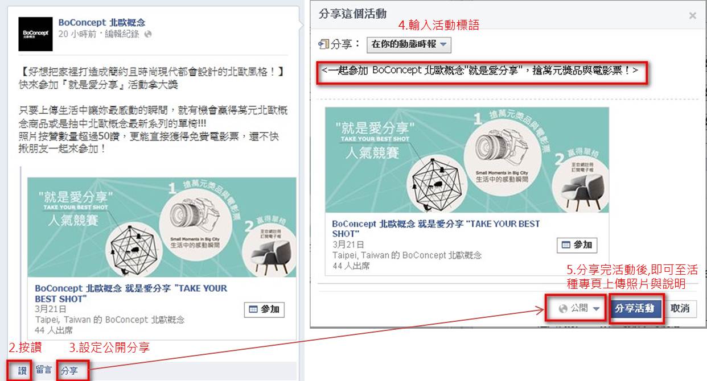The width and height of the screenshot is (707, 381).
Task: Close the 分享這個活動 dialog with the X
Action: (x=692, y=16)
